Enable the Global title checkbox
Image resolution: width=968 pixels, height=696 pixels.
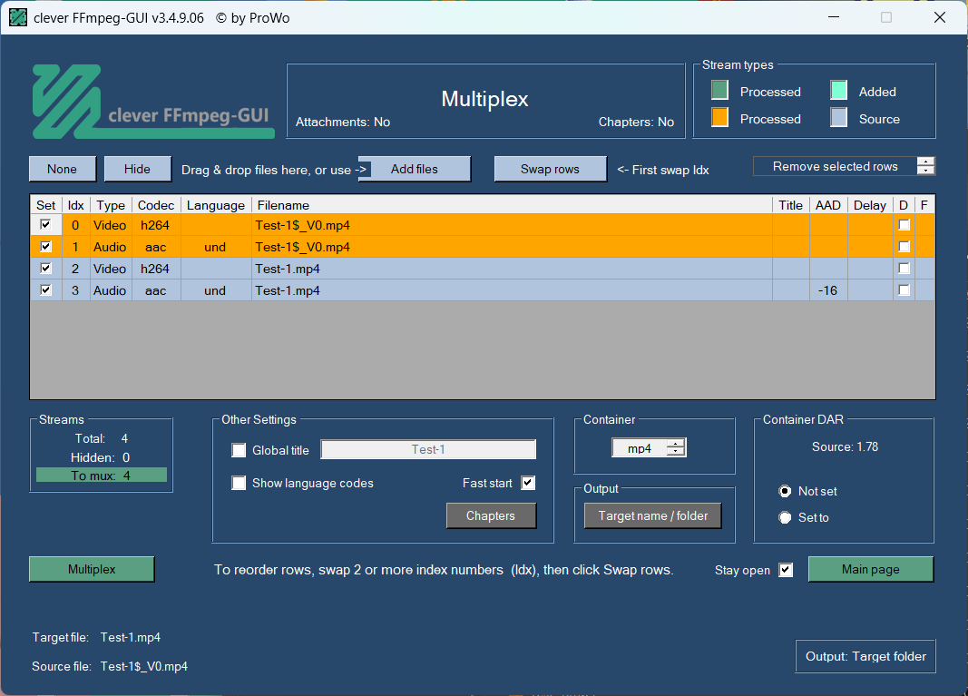point(239,450)
